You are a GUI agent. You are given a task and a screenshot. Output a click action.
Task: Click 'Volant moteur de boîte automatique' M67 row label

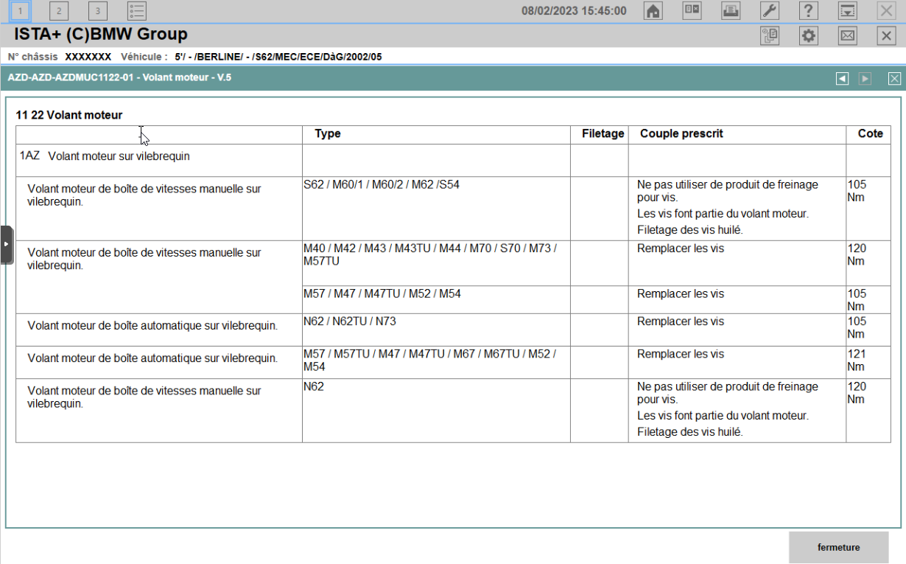click(x=152, y=358)
